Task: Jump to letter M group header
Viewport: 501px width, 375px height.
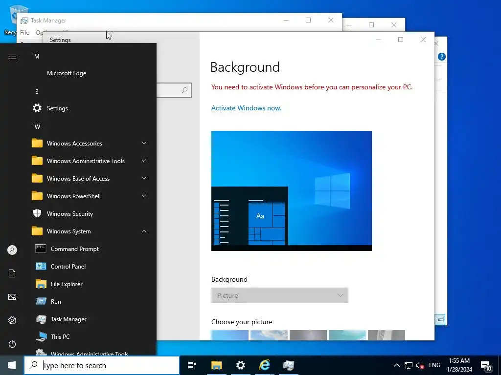Action: 37,57
